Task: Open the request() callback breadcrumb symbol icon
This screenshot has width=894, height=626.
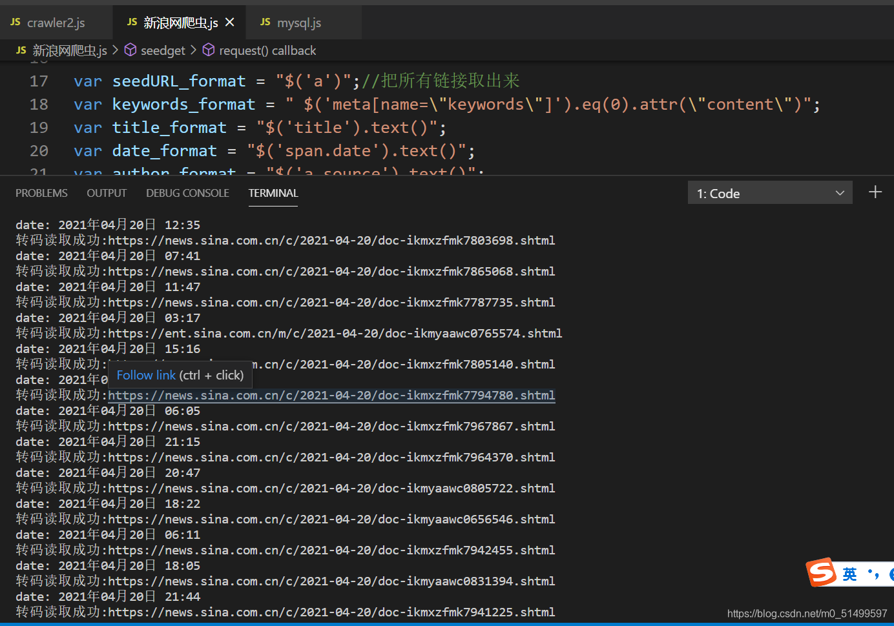Action: (208, 50)
